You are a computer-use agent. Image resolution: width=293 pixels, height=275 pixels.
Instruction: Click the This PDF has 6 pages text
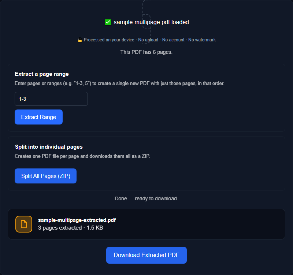(x=146, y=52)
